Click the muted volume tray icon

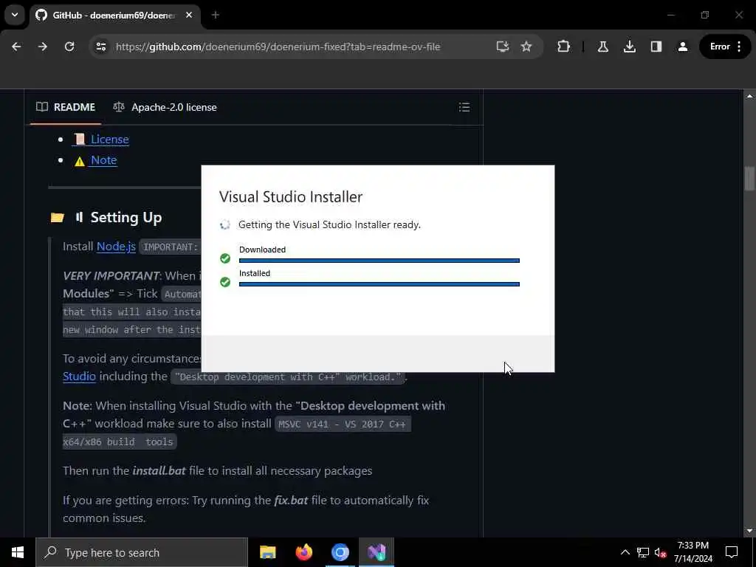660,552
